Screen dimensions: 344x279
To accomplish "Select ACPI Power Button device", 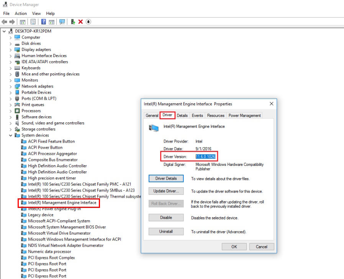I will tap(42, 148).
